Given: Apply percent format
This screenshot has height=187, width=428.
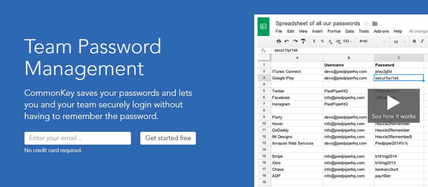Looking at the screenshot, I should point(322,41).
